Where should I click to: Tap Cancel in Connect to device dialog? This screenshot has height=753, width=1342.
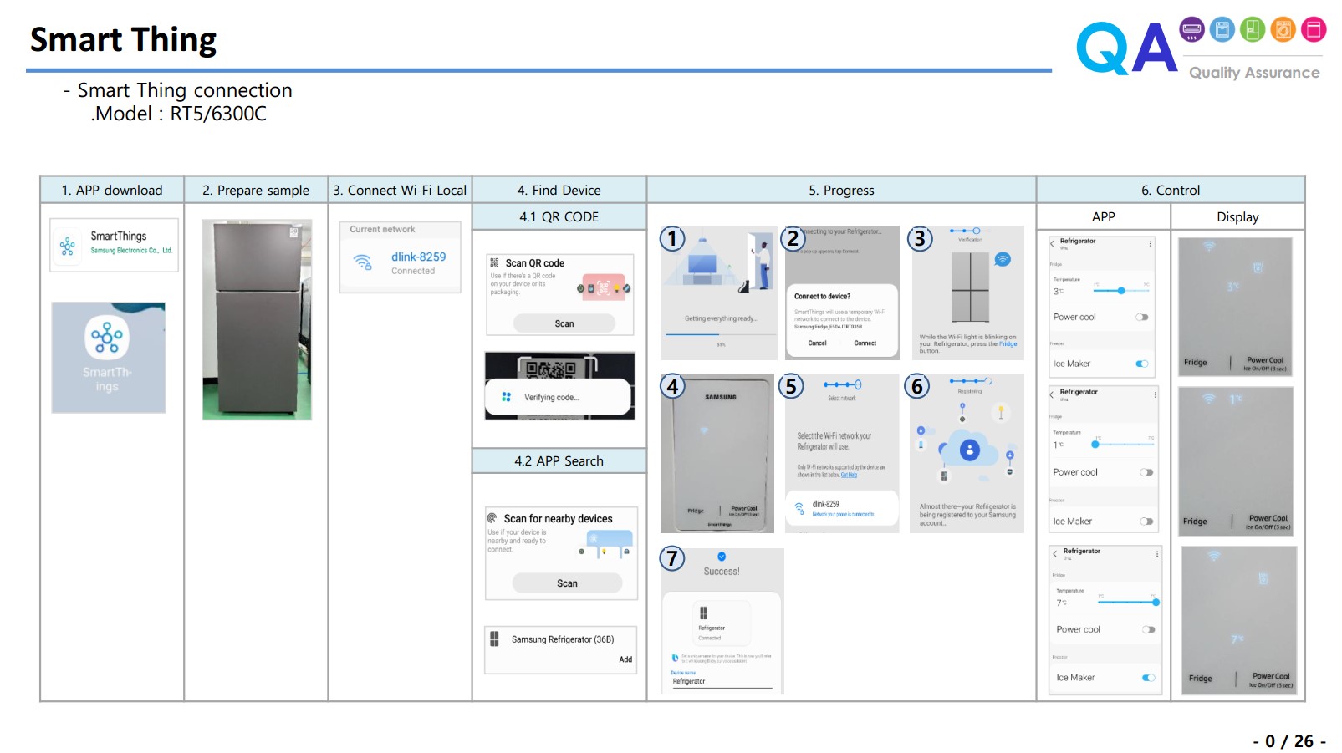(818, 343)
